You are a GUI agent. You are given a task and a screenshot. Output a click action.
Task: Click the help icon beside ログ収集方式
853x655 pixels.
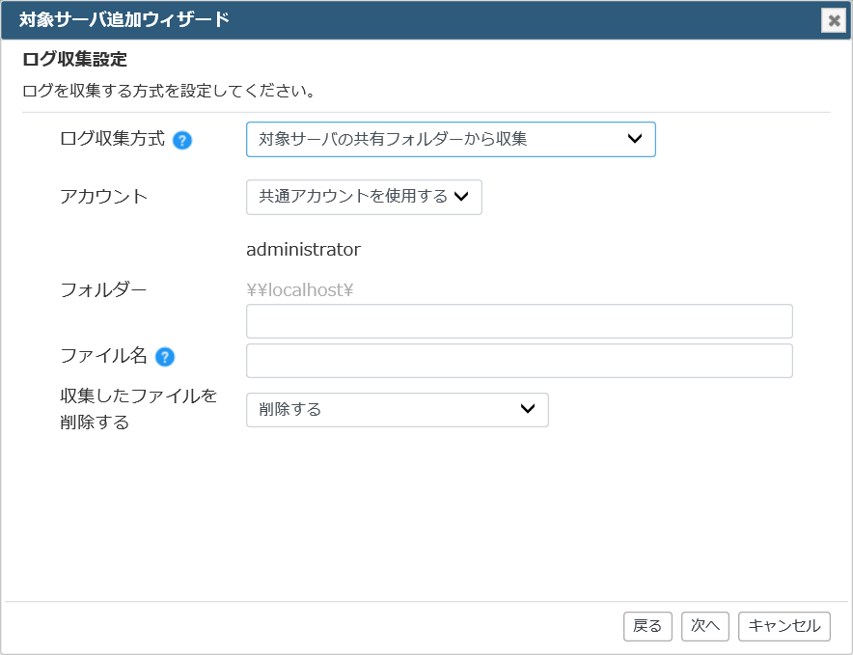182,141
